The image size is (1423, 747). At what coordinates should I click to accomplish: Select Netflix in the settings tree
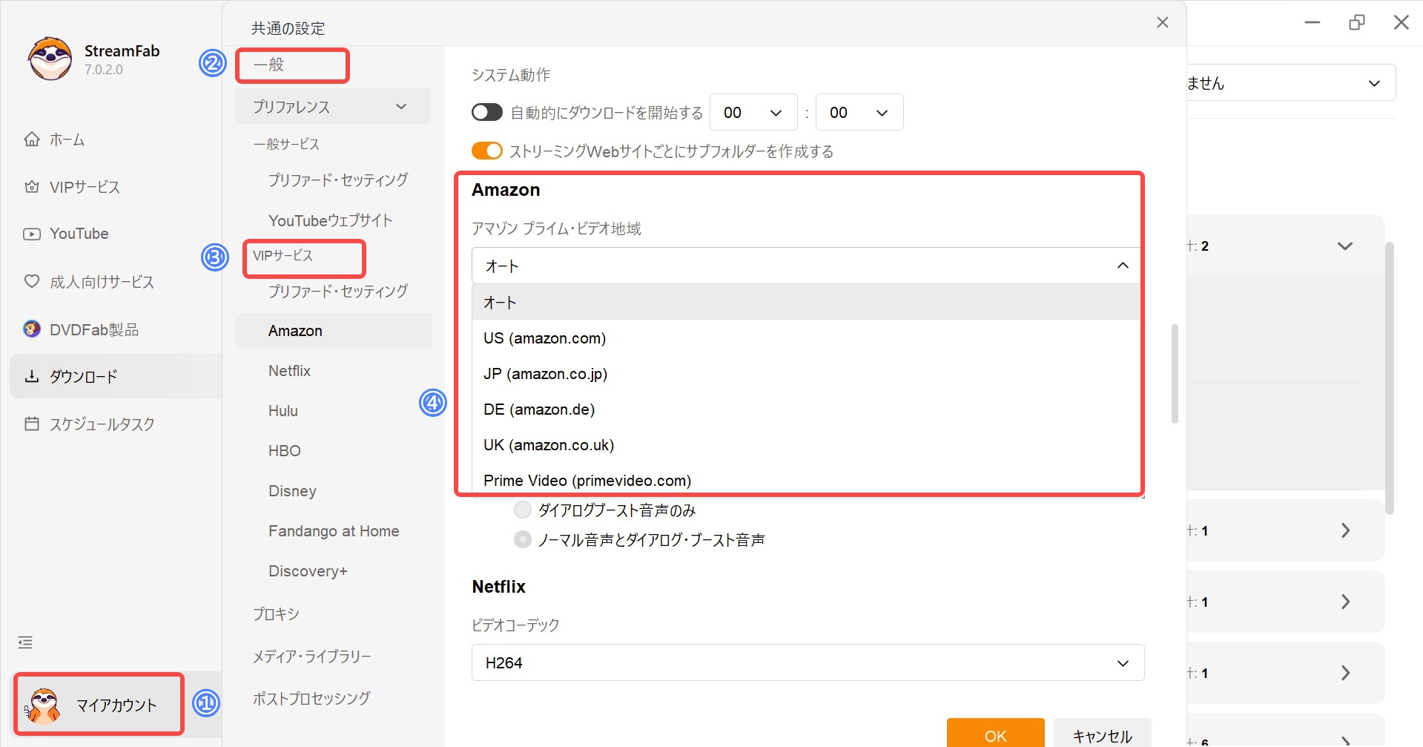pos(289,371)
